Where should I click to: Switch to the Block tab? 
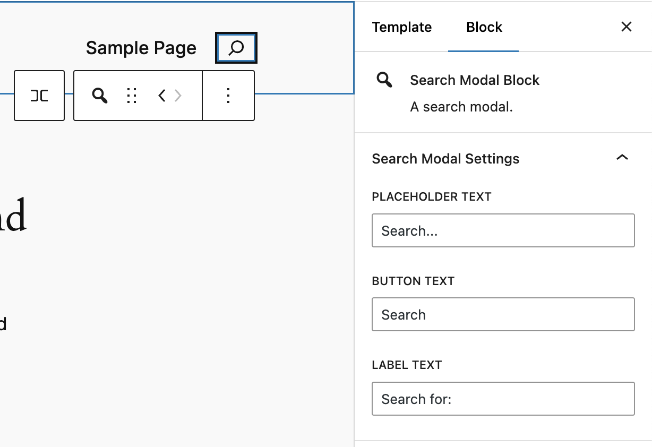pyautogui.click(x=484, y=27)
